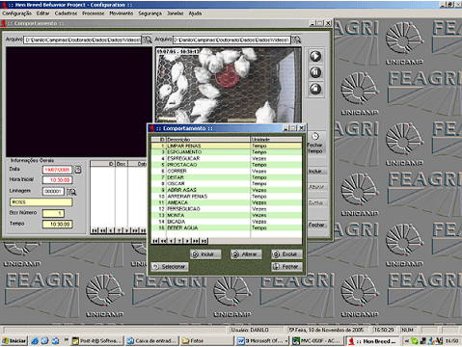Start video playback with the play button
The image size is (462, 347).
(315, 56)
